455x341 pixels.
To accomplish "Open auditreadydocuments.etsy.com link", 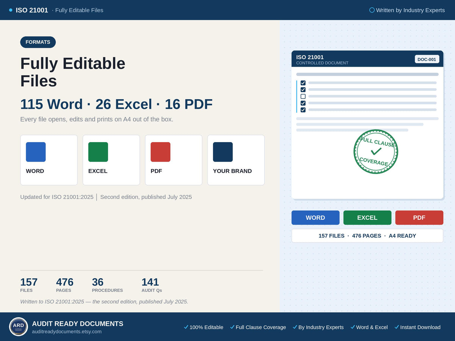I will click(x=67, y=332).
